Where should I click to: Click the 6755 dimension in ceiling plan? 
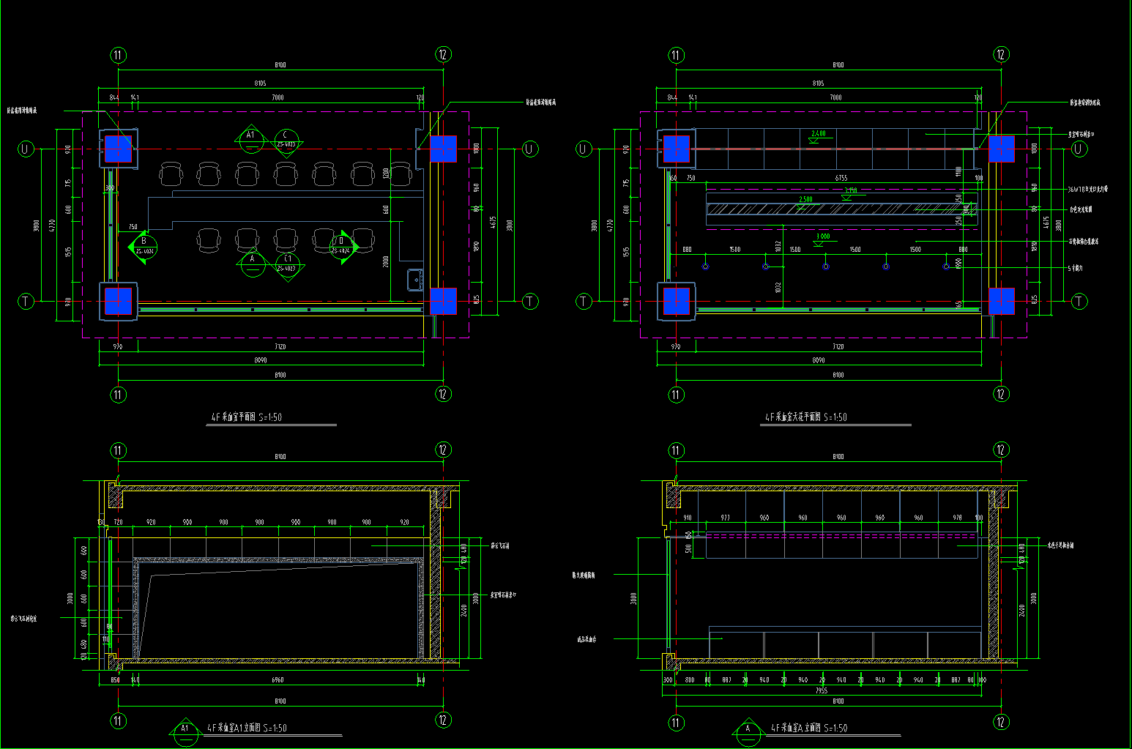pyautogui.click(x=841, y=178)
